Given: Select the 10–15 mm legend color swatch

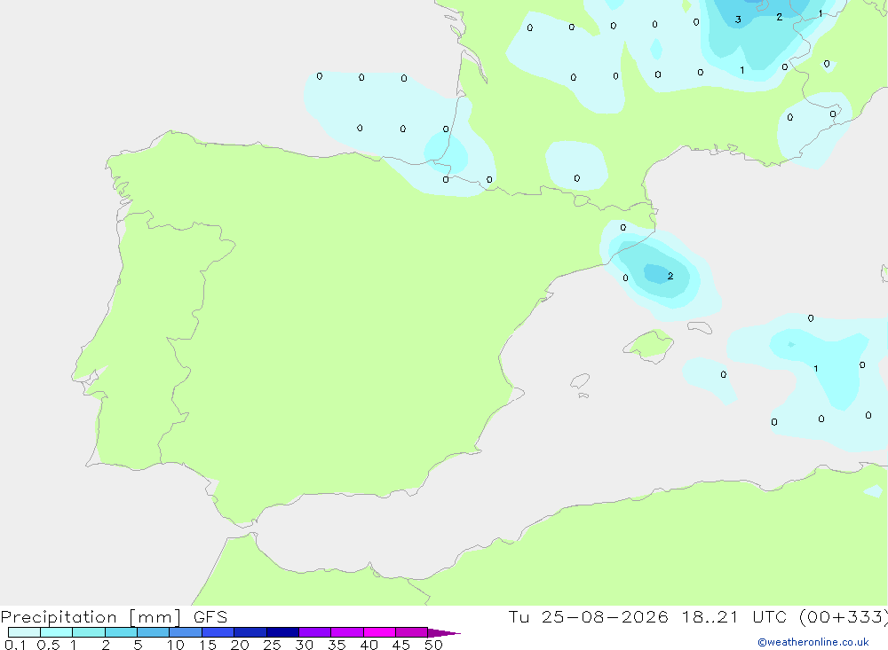Looking at the screenshot, I should (x=186, y=632).
